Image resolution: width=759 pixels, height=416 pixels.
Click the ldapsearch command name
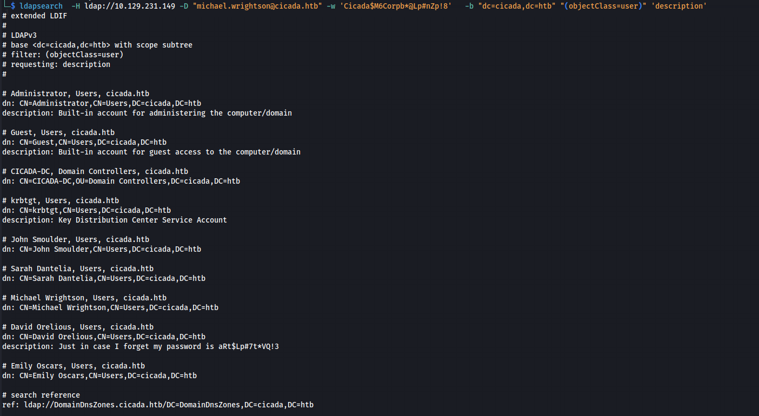click(41, 6)
